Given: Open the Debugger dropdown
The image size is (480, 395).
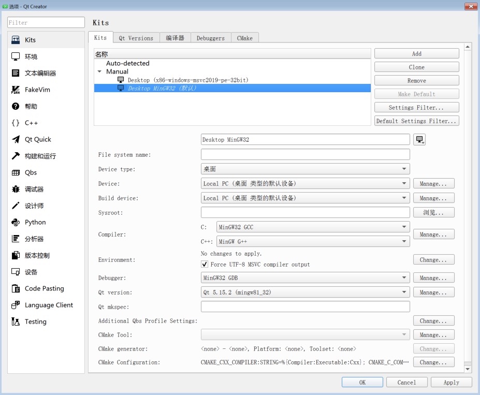Looking at the screenshot, I should (x=305, y=278).
